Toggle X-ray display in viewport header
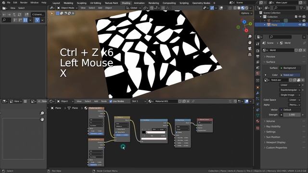The image size is (308, 173). (x=230, y=8)
